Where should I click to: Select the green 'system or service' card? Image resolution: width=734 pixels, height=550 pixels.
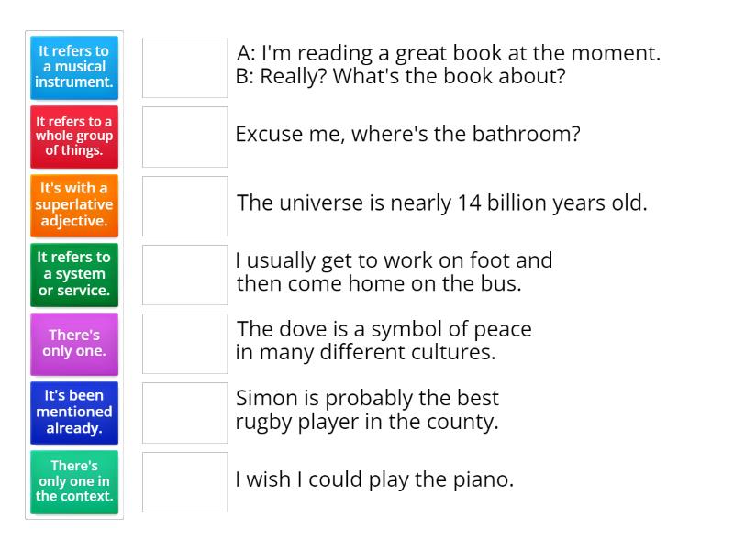pyautogui.click(x=73, y=274)
